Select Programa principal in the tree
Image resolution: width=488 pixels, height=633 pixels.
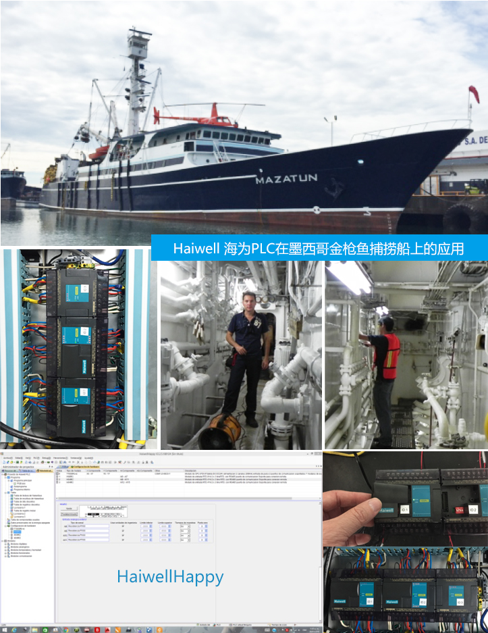[x=22, y=480]
